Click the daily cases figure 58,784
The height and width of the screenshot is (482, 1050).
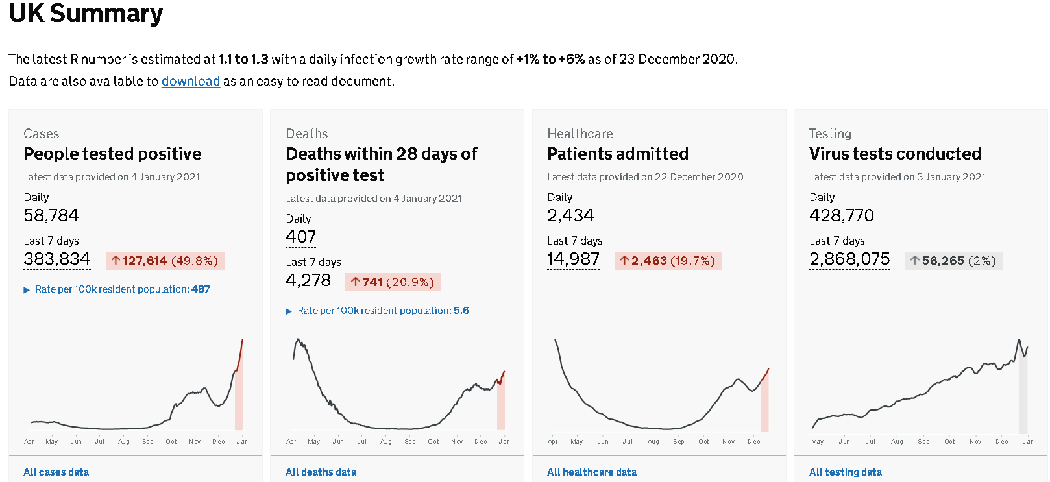tap(51, 215)
